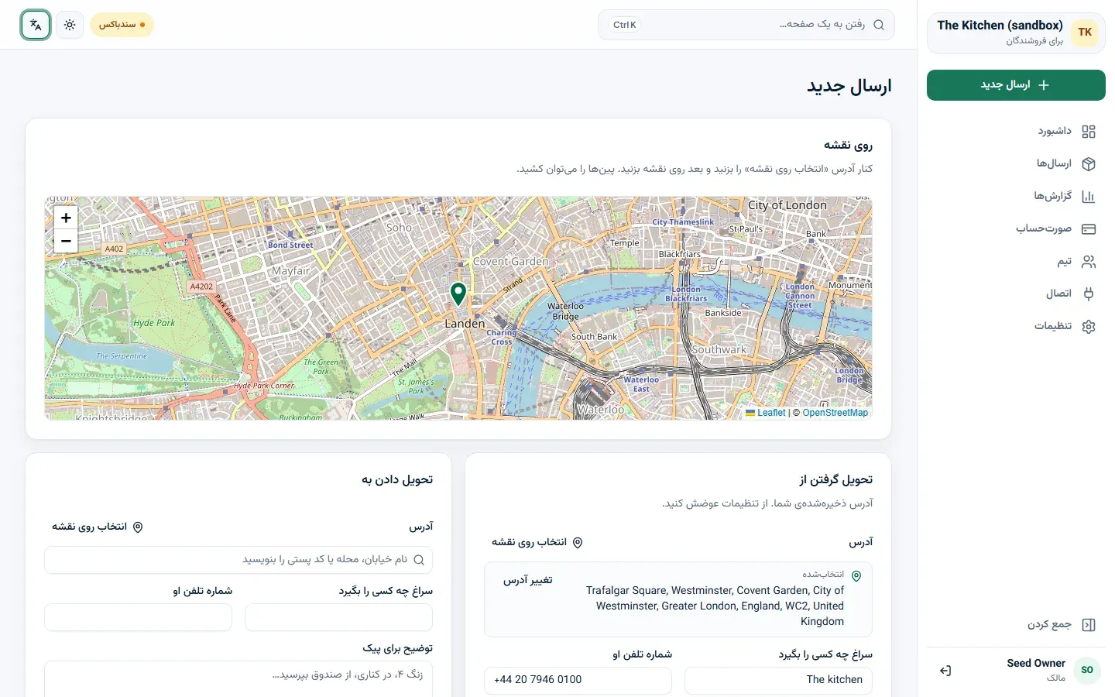
Task: Click the drop-off phone number field
Action: [138, 617]
